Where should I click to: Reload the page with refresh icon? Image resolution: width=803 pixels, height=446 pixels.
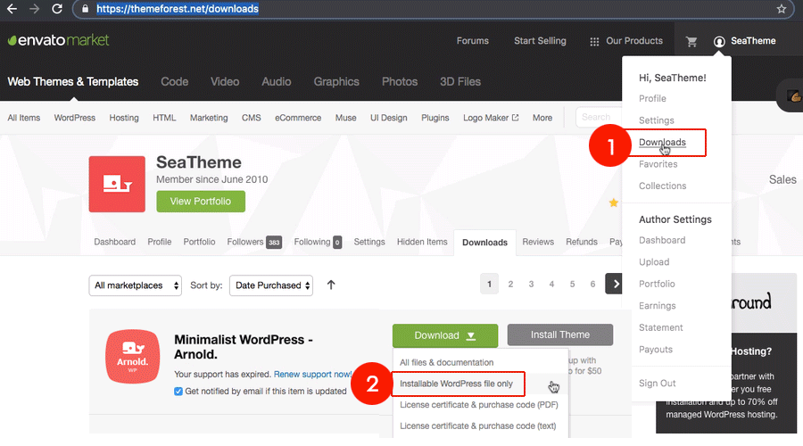click(x=57, y=9)
